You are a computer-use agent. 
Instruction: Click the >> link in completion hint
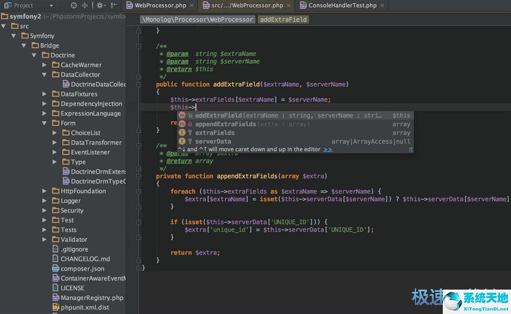coord(328,149)
